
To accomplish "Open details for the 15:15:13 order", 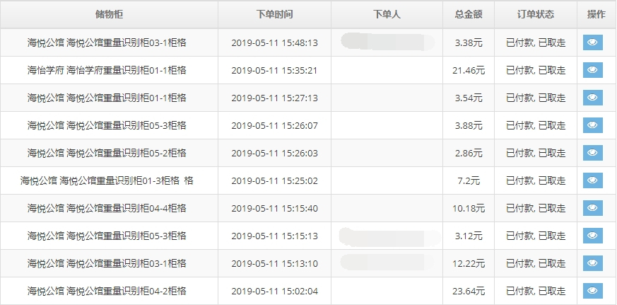I will [x=592, y=236].
